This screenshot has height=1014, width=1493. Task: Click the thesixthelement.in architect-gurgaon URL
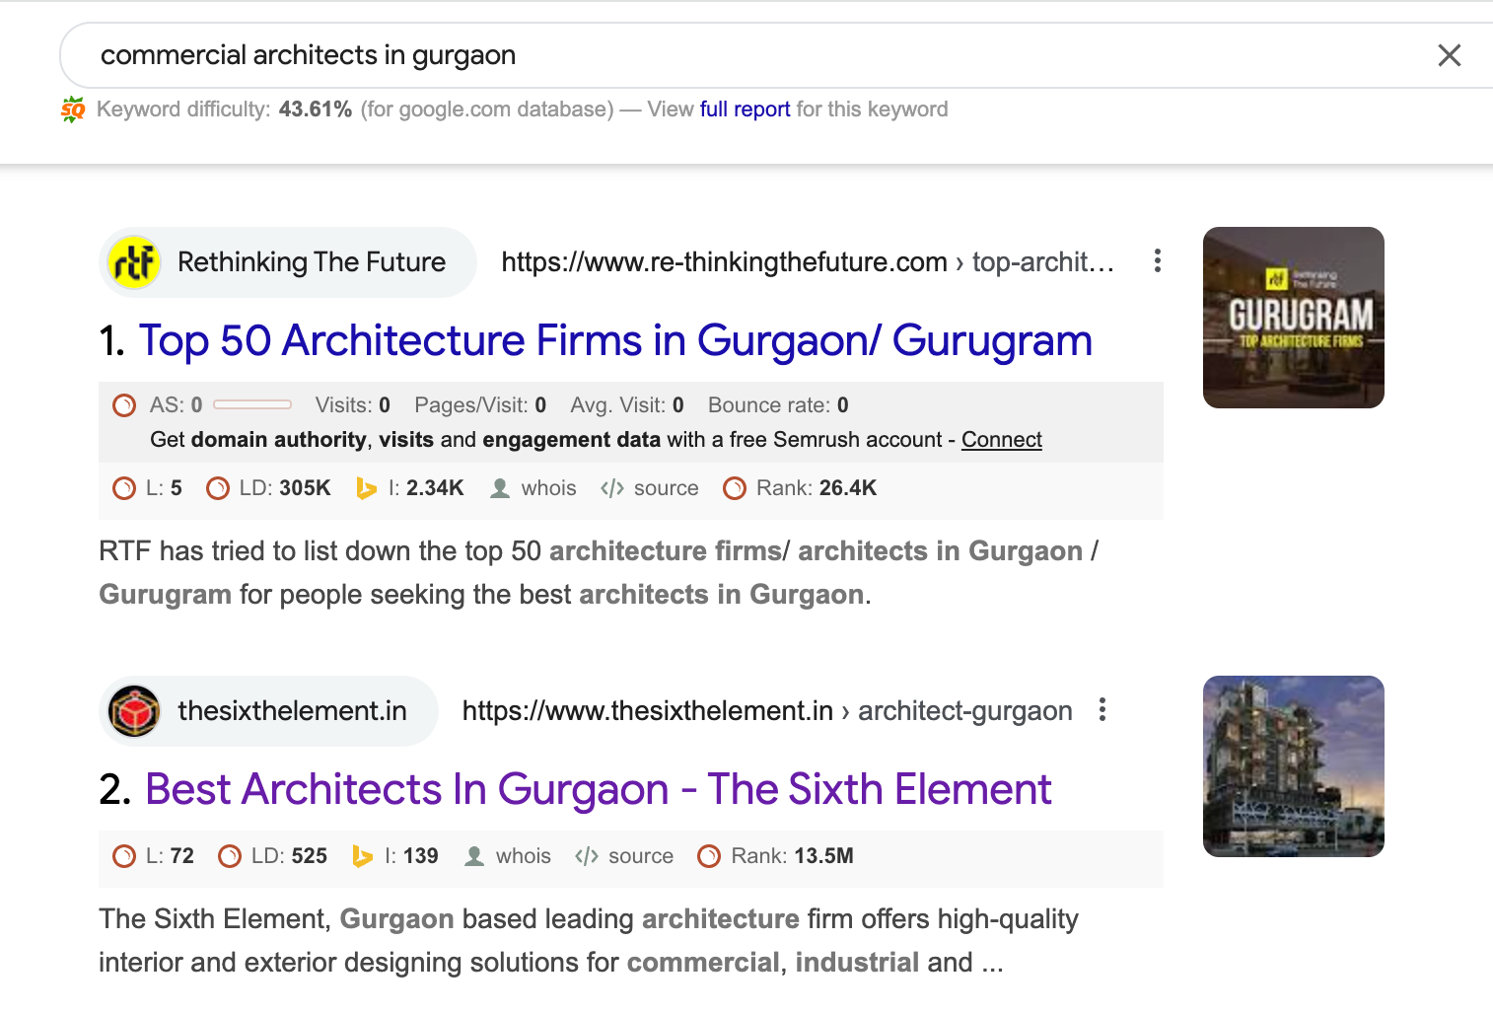[767, 711]
